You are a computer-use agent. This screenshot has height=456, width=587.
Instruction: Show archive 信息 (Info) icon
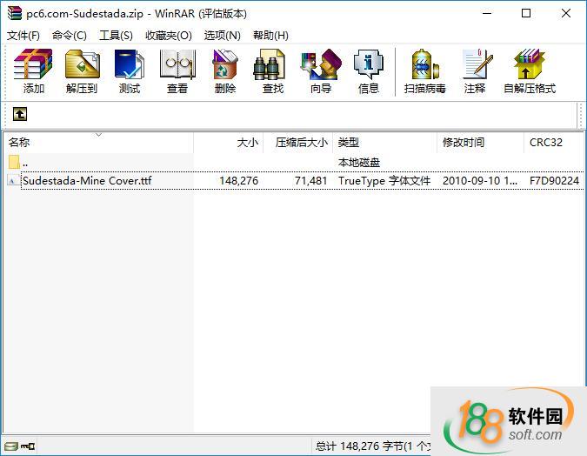tap(369, 71)
